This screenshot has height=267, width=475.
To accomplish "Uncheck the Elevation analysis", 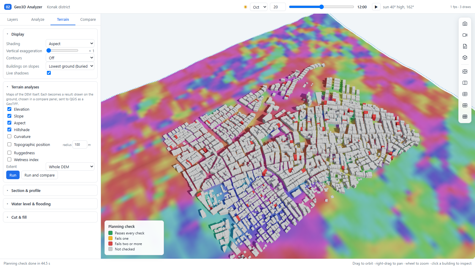I will (x=9, y=109).
